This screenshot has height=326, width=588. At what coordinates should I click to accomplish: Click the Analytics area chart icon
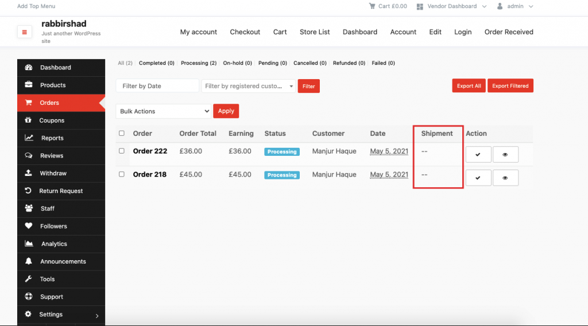[29, 243]
